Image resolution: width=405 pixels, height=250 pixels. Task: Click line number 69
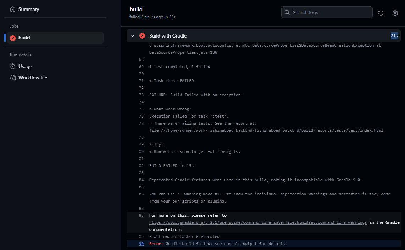pyautogui.click(x=141, y=67)
